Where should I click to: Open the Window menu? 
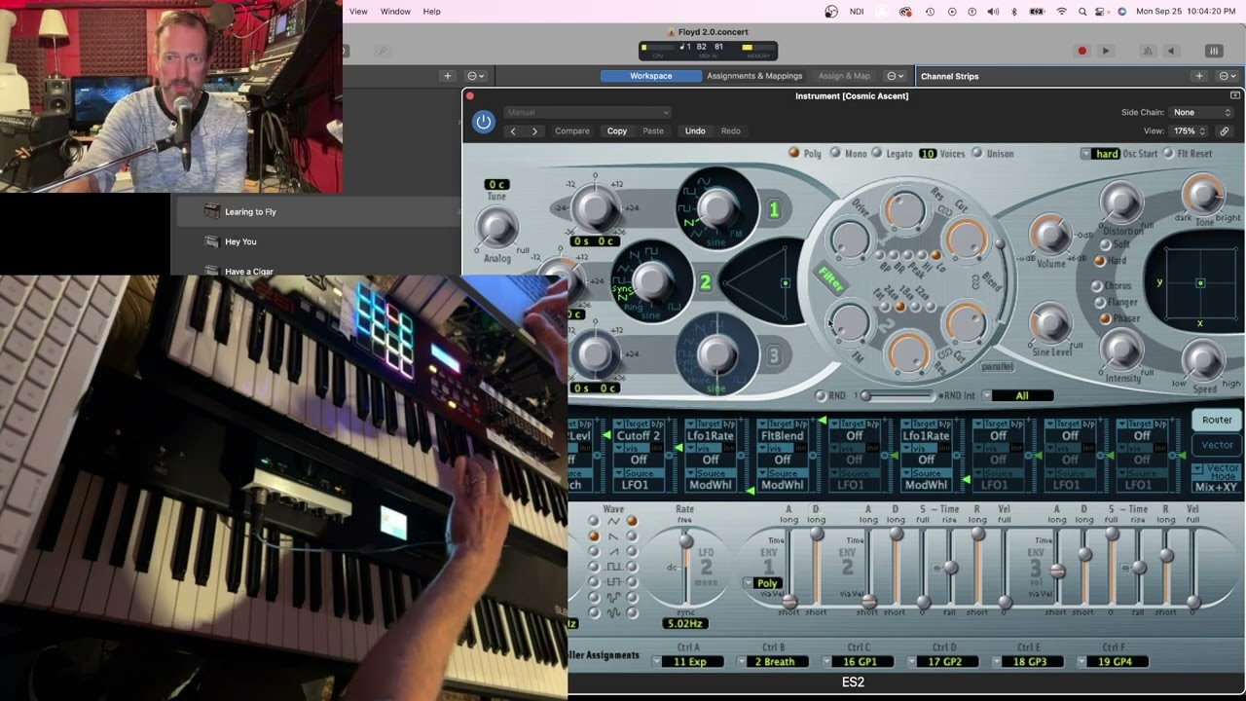pyautogui.click(x=395, y=12)
